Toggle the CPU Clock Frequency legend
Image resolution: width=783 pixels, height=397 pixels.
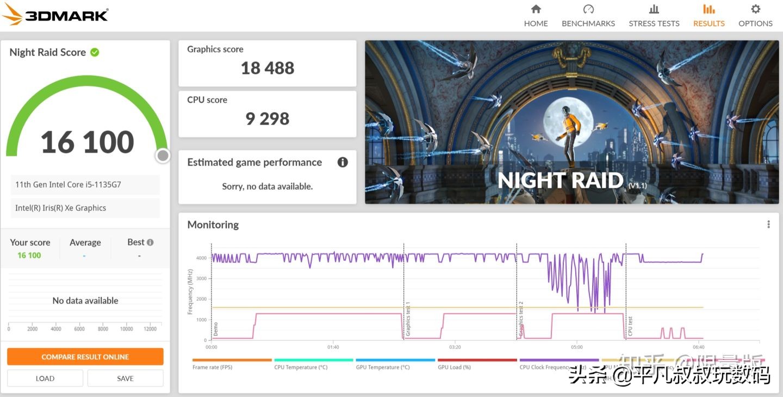click(559, 364)
